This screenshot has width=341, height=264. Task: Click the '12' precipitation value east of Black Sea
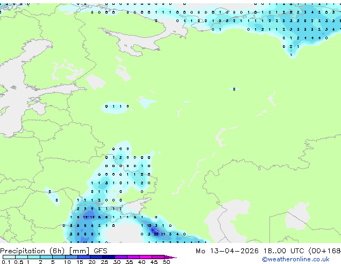pyautogui.click(x=149, y=226)
